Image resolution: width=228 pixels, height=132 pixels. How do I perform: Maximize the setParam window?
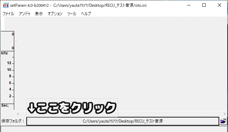click(x=204, y=5)
